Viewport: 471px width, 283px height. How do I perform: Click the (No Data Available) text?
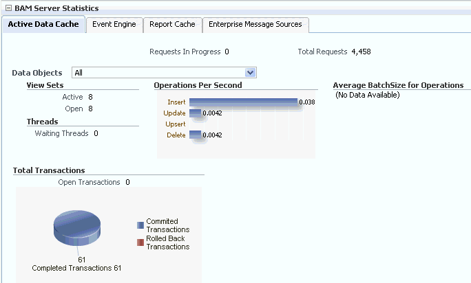click(x=368, y=95)
